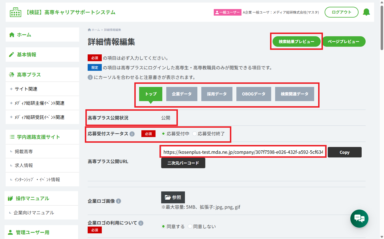Click the Copy button next to the URL
This screenshot has height=239, width=384.
coord(345,152)
